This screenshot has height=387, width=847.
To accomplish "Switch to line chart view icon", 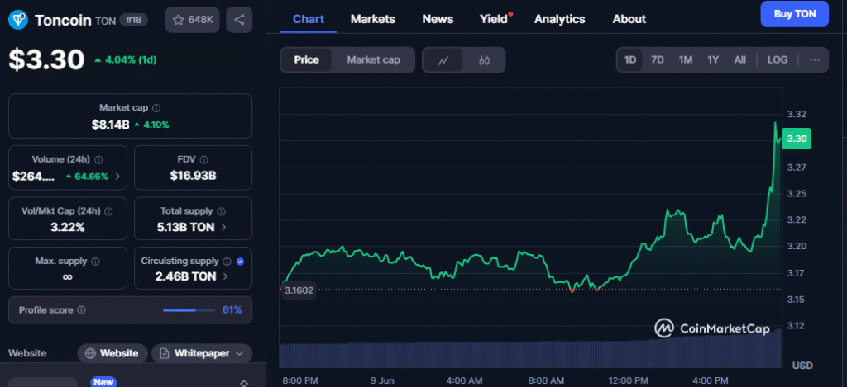I will tap(443, 60).
